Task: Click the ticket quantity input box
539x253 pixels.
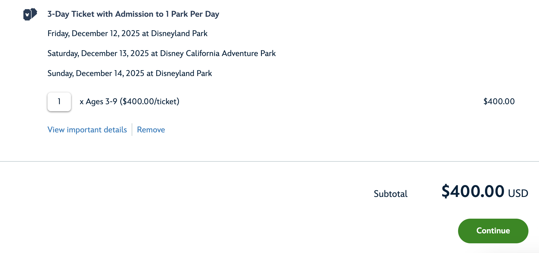Action: coord(59,102)
